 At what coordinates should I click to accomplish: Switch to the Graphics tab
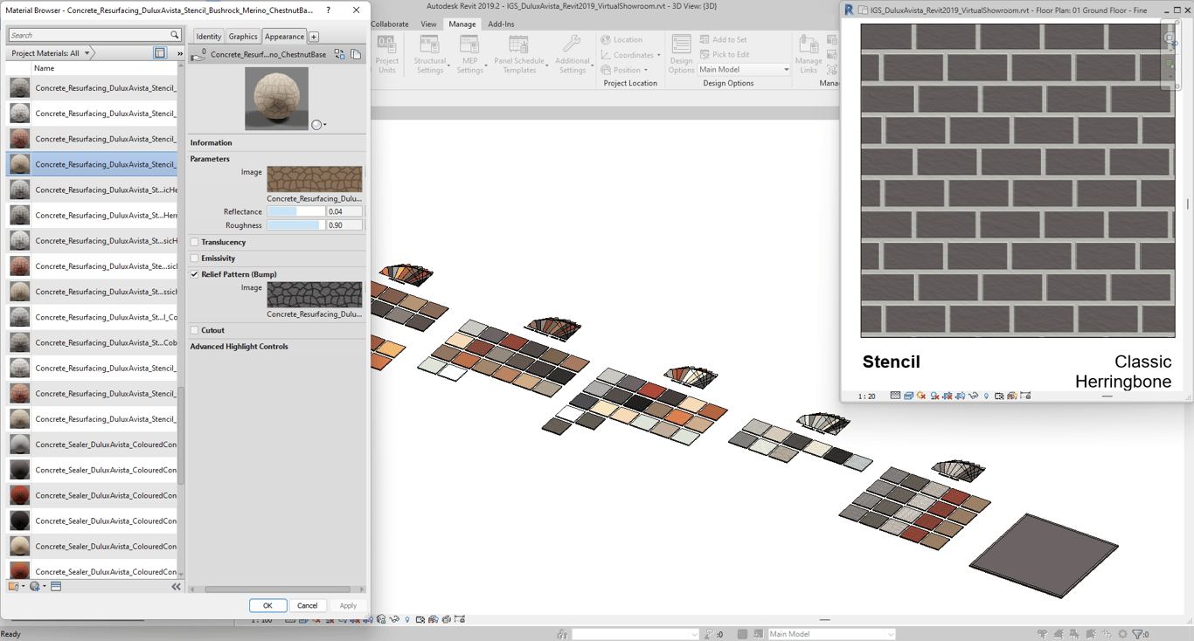coord(242,37)
